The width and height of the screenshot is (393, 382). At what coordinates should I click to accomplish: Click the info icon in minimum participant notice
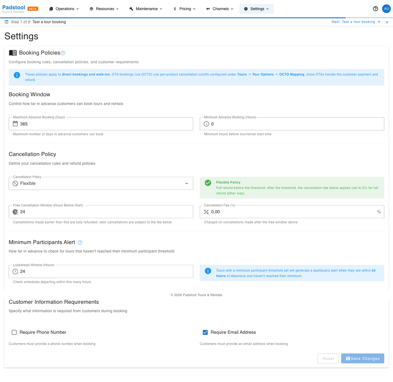point(208,271)
